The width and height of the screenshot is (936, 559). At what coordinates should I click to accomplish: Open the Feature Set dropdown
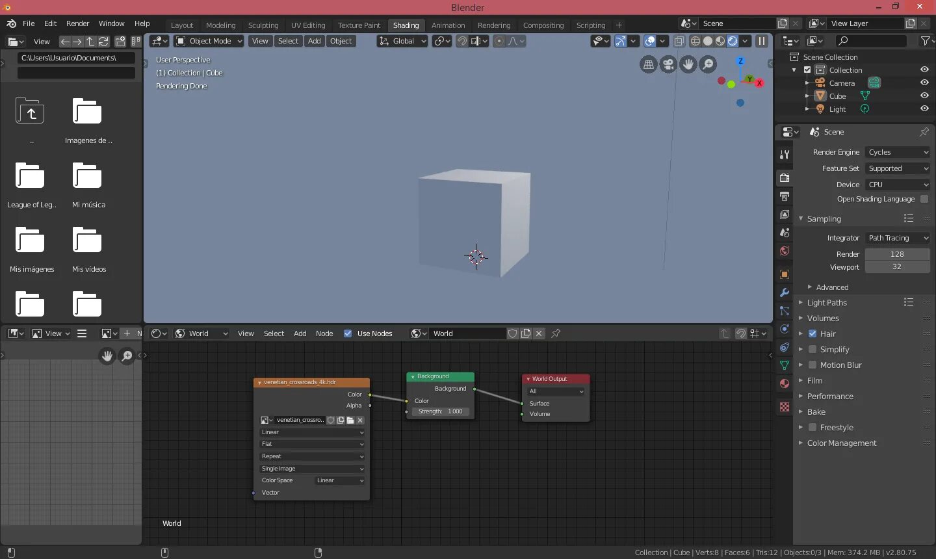point(898,168)
